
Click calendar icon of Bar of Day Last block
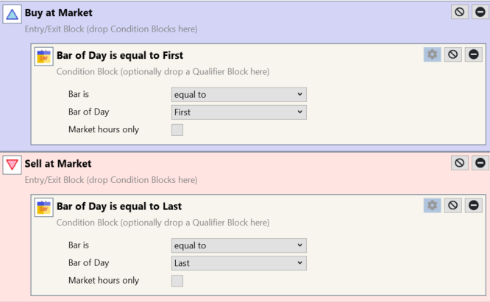click(x=43, y=208)
